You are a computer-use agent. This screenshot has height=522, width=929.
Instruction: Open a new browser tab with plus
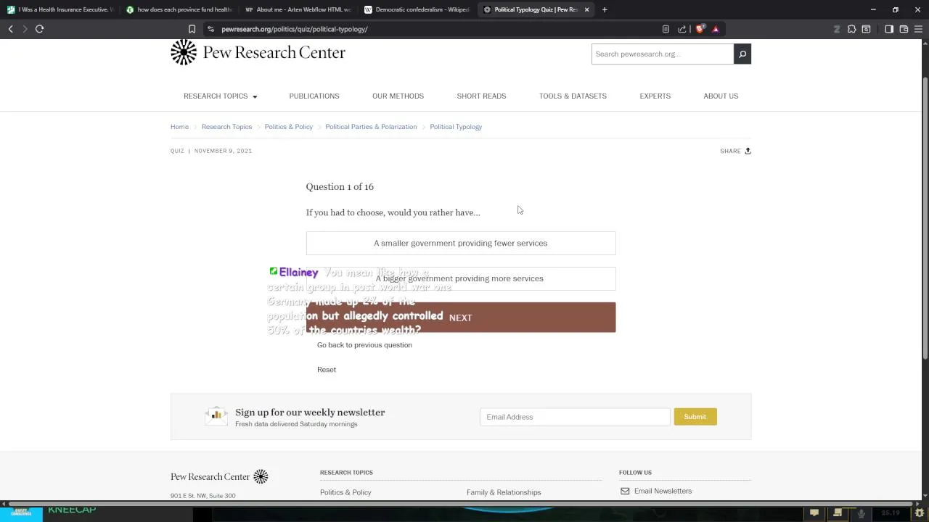tap(605, 9)
